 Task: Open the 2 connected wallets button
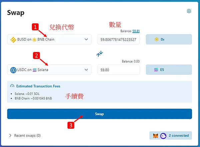pyautogui.click(x=171, y=135)
